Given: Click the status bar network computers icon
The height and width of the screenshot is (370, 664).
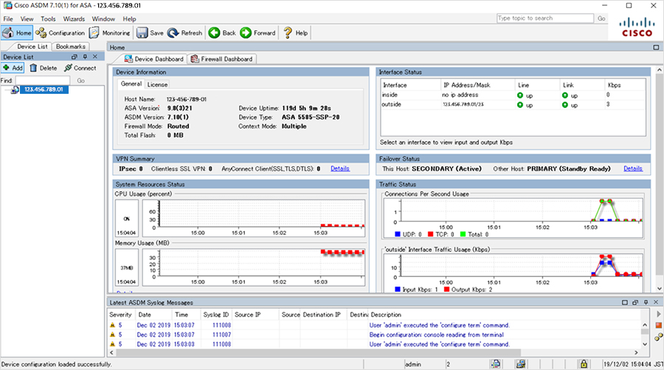Looking at the screenshot, I should point(520,363).
